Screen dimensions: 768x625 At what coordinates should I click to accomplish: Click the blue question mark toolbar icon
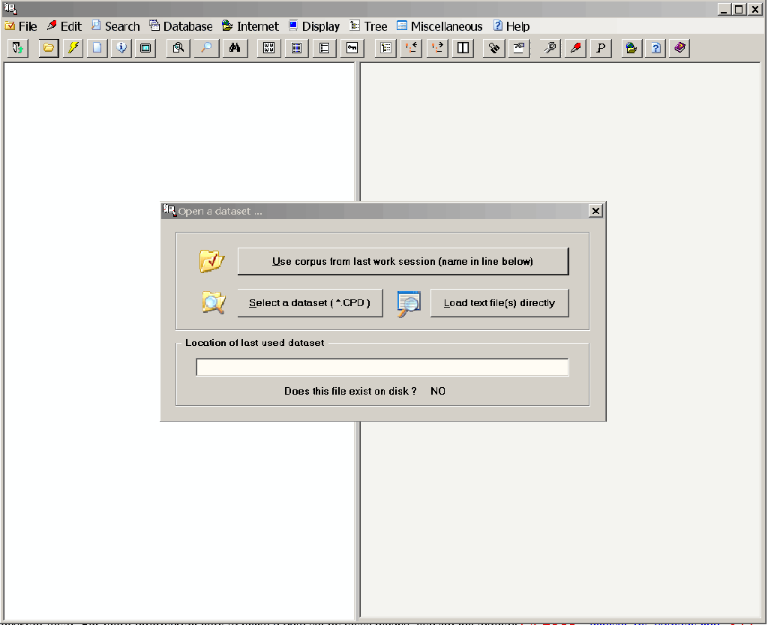pyautogui.click(x=655, y=48)
